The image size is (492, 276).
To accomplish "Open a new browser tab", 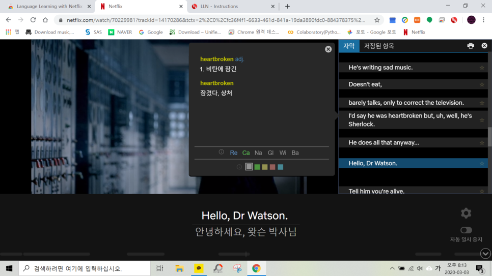I will point(287,6).
